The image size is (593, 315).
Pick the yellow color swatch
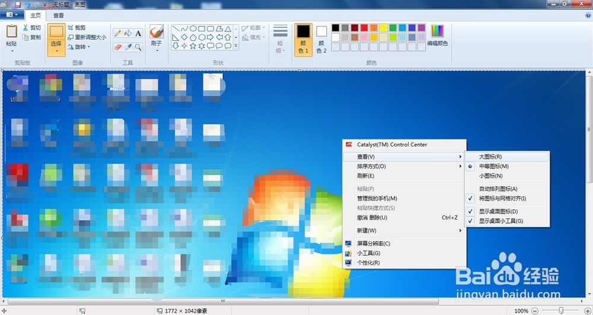(x=384, y=28)
